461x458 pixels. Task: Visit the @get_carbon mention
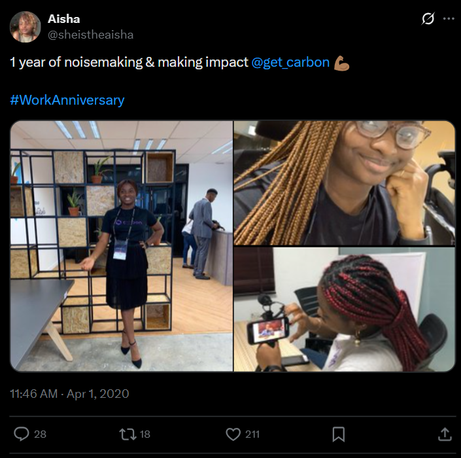tap(290, 63)
